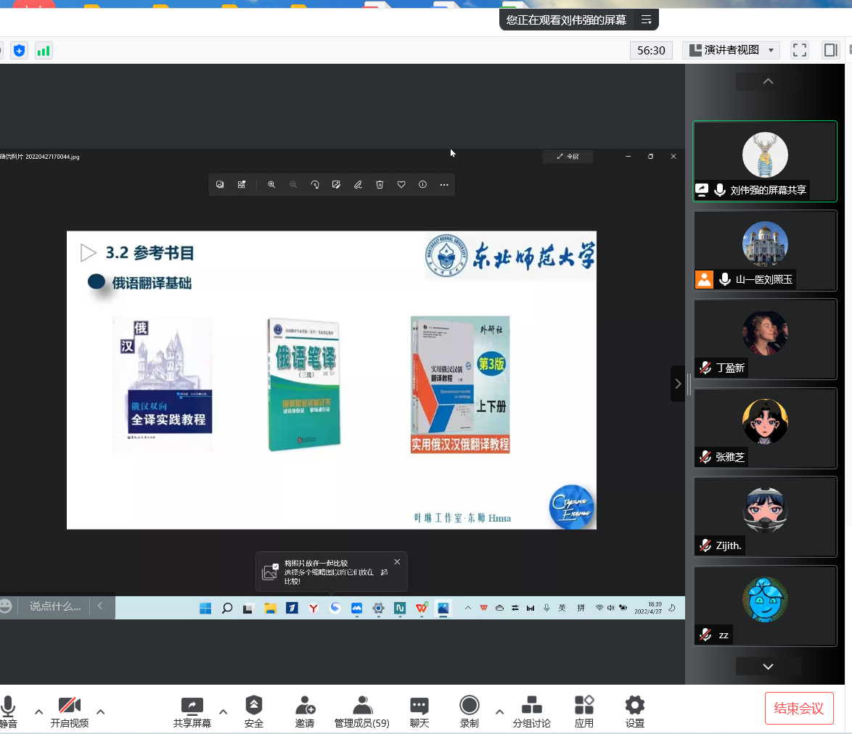The image size is (852, 734).
Task: Click the green network signal icon
Action: pyautogui.click(x=44, y=51)
